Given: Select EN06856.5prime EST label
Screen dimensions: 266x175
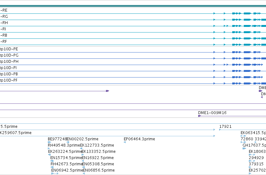Looking at the screenshot, I should (99, 170).
